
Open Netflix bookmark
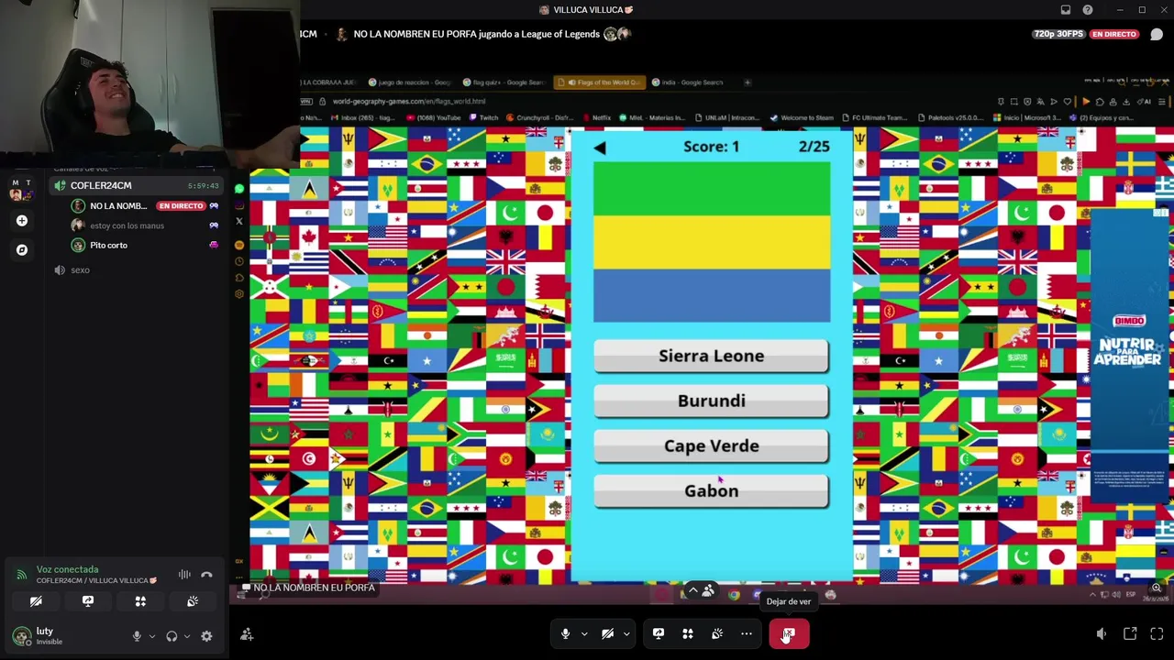point(597,118)
